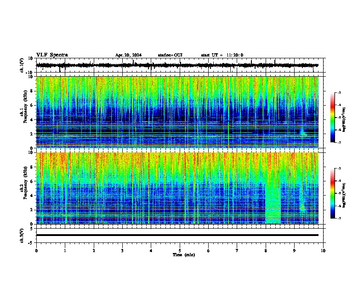Click the "ch.3(V)" axis label

(22, 236)
